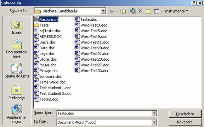Viewport: 204px width, 127px height.
Task: Create a new folder using toolbar icon
Action: click(x=148, y=11)
